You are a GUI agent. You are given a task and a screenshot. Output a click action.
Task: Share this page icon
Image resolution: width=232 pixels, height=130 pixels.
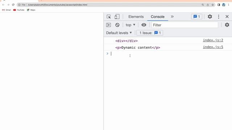click(x=208, y=5)
